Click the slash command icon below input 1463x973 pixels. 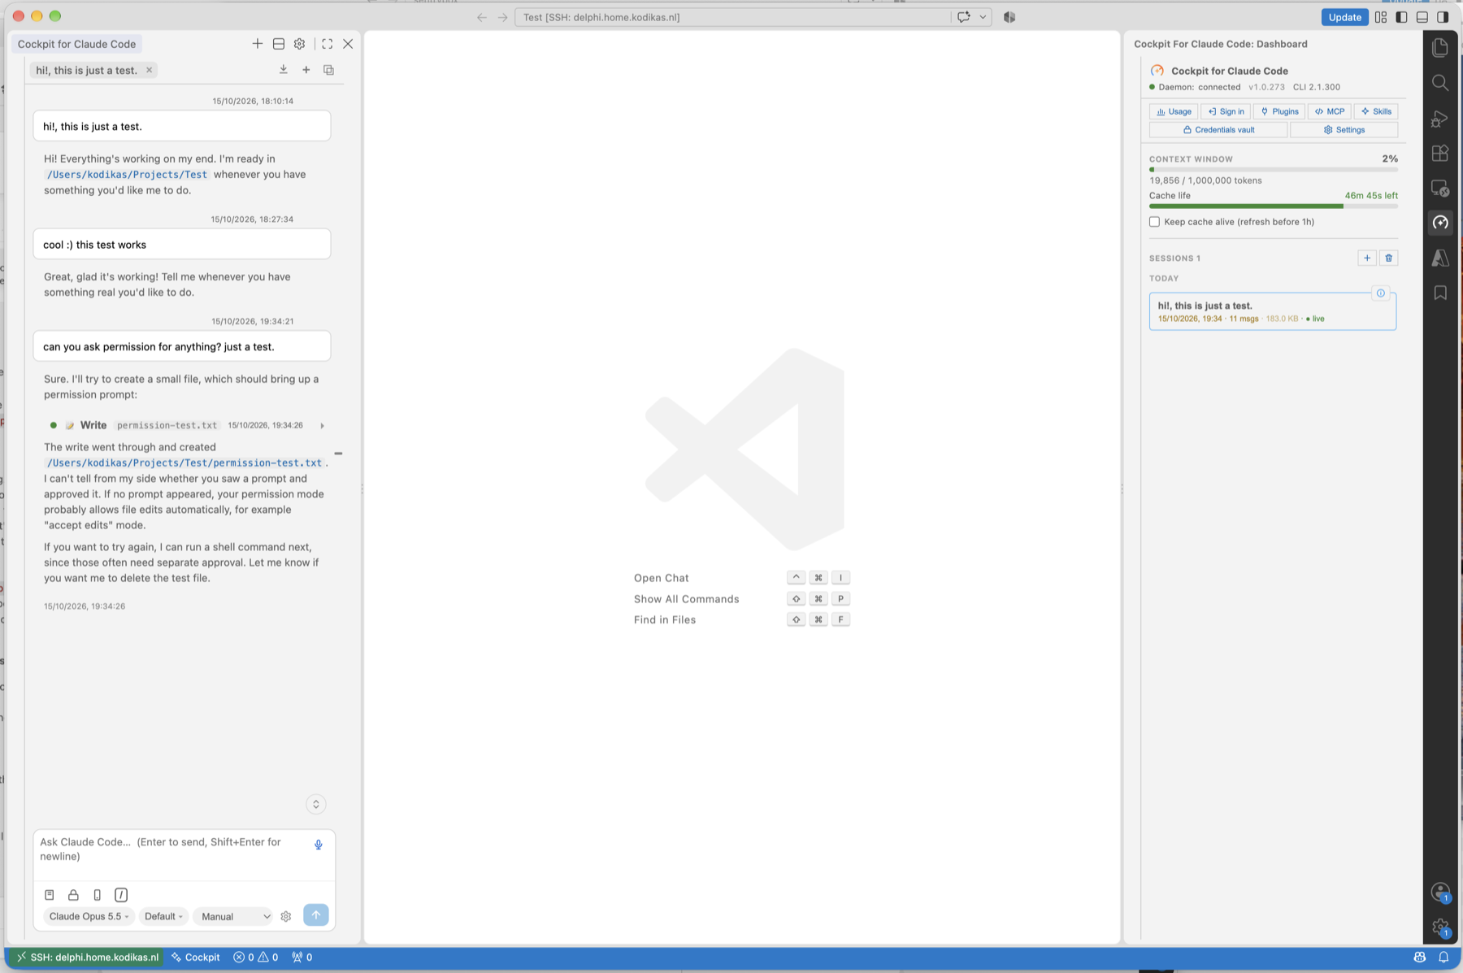(x=121, y=895)
